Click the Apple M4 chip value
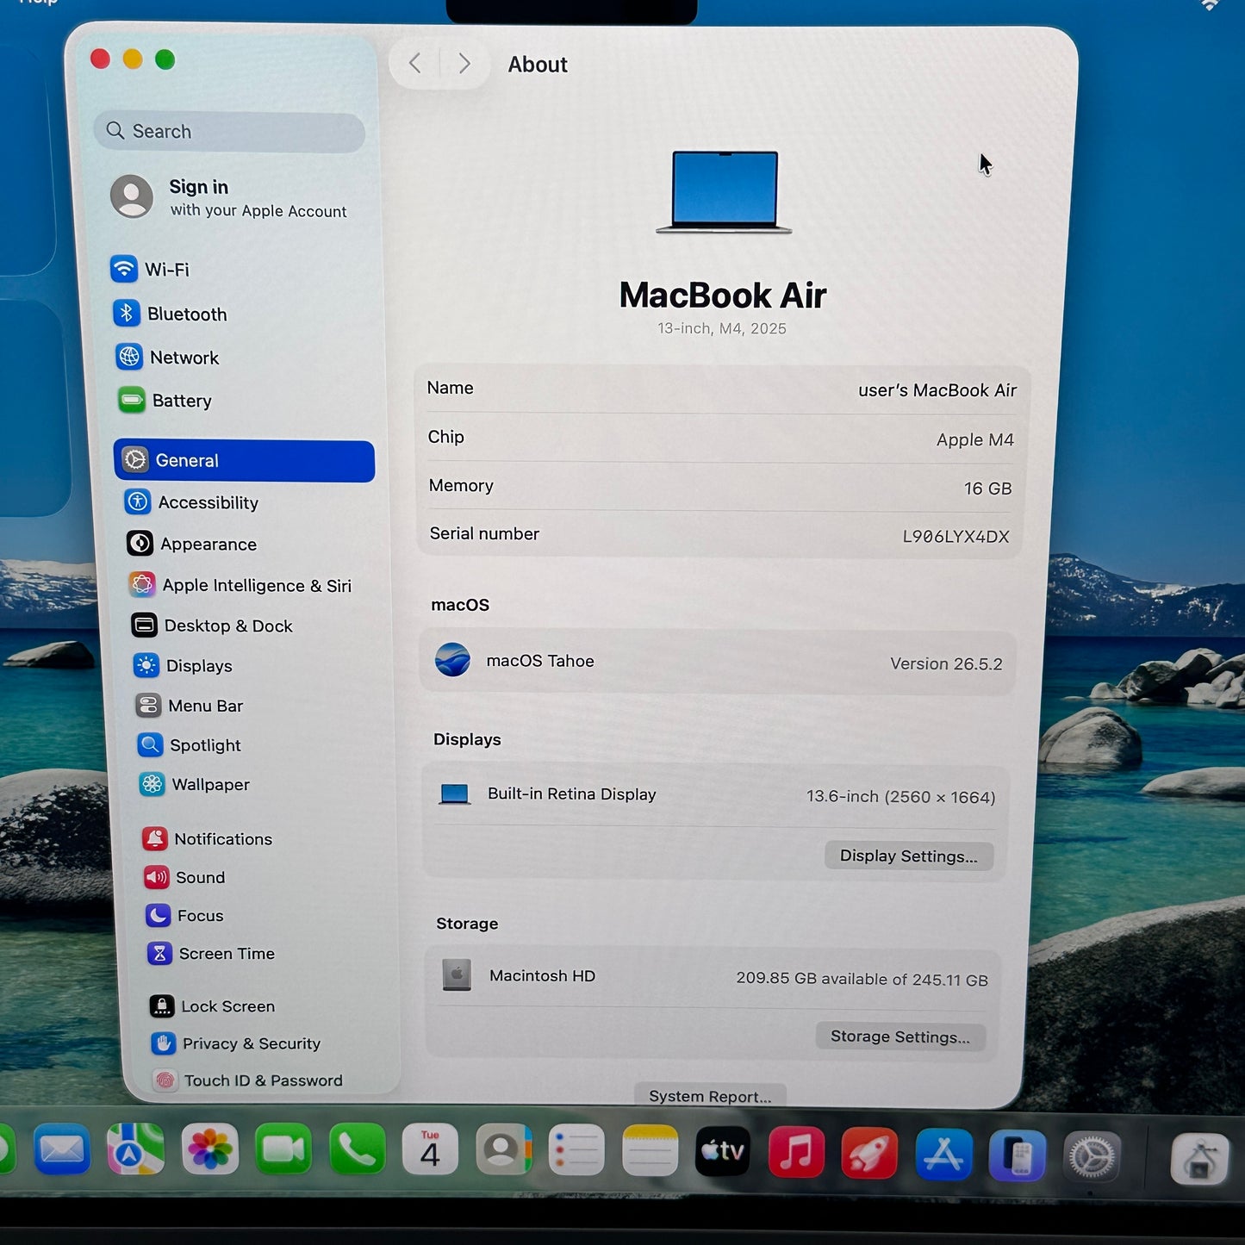This screenshot has height=1245, width=1245. pos(975,439)
